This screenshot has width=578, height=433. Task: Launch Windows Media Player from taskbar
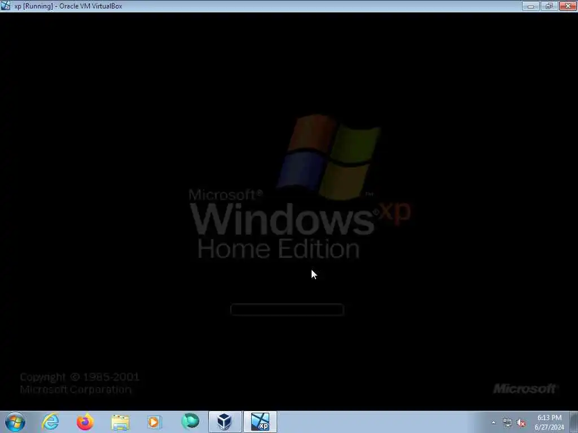[x=154, y=422]
